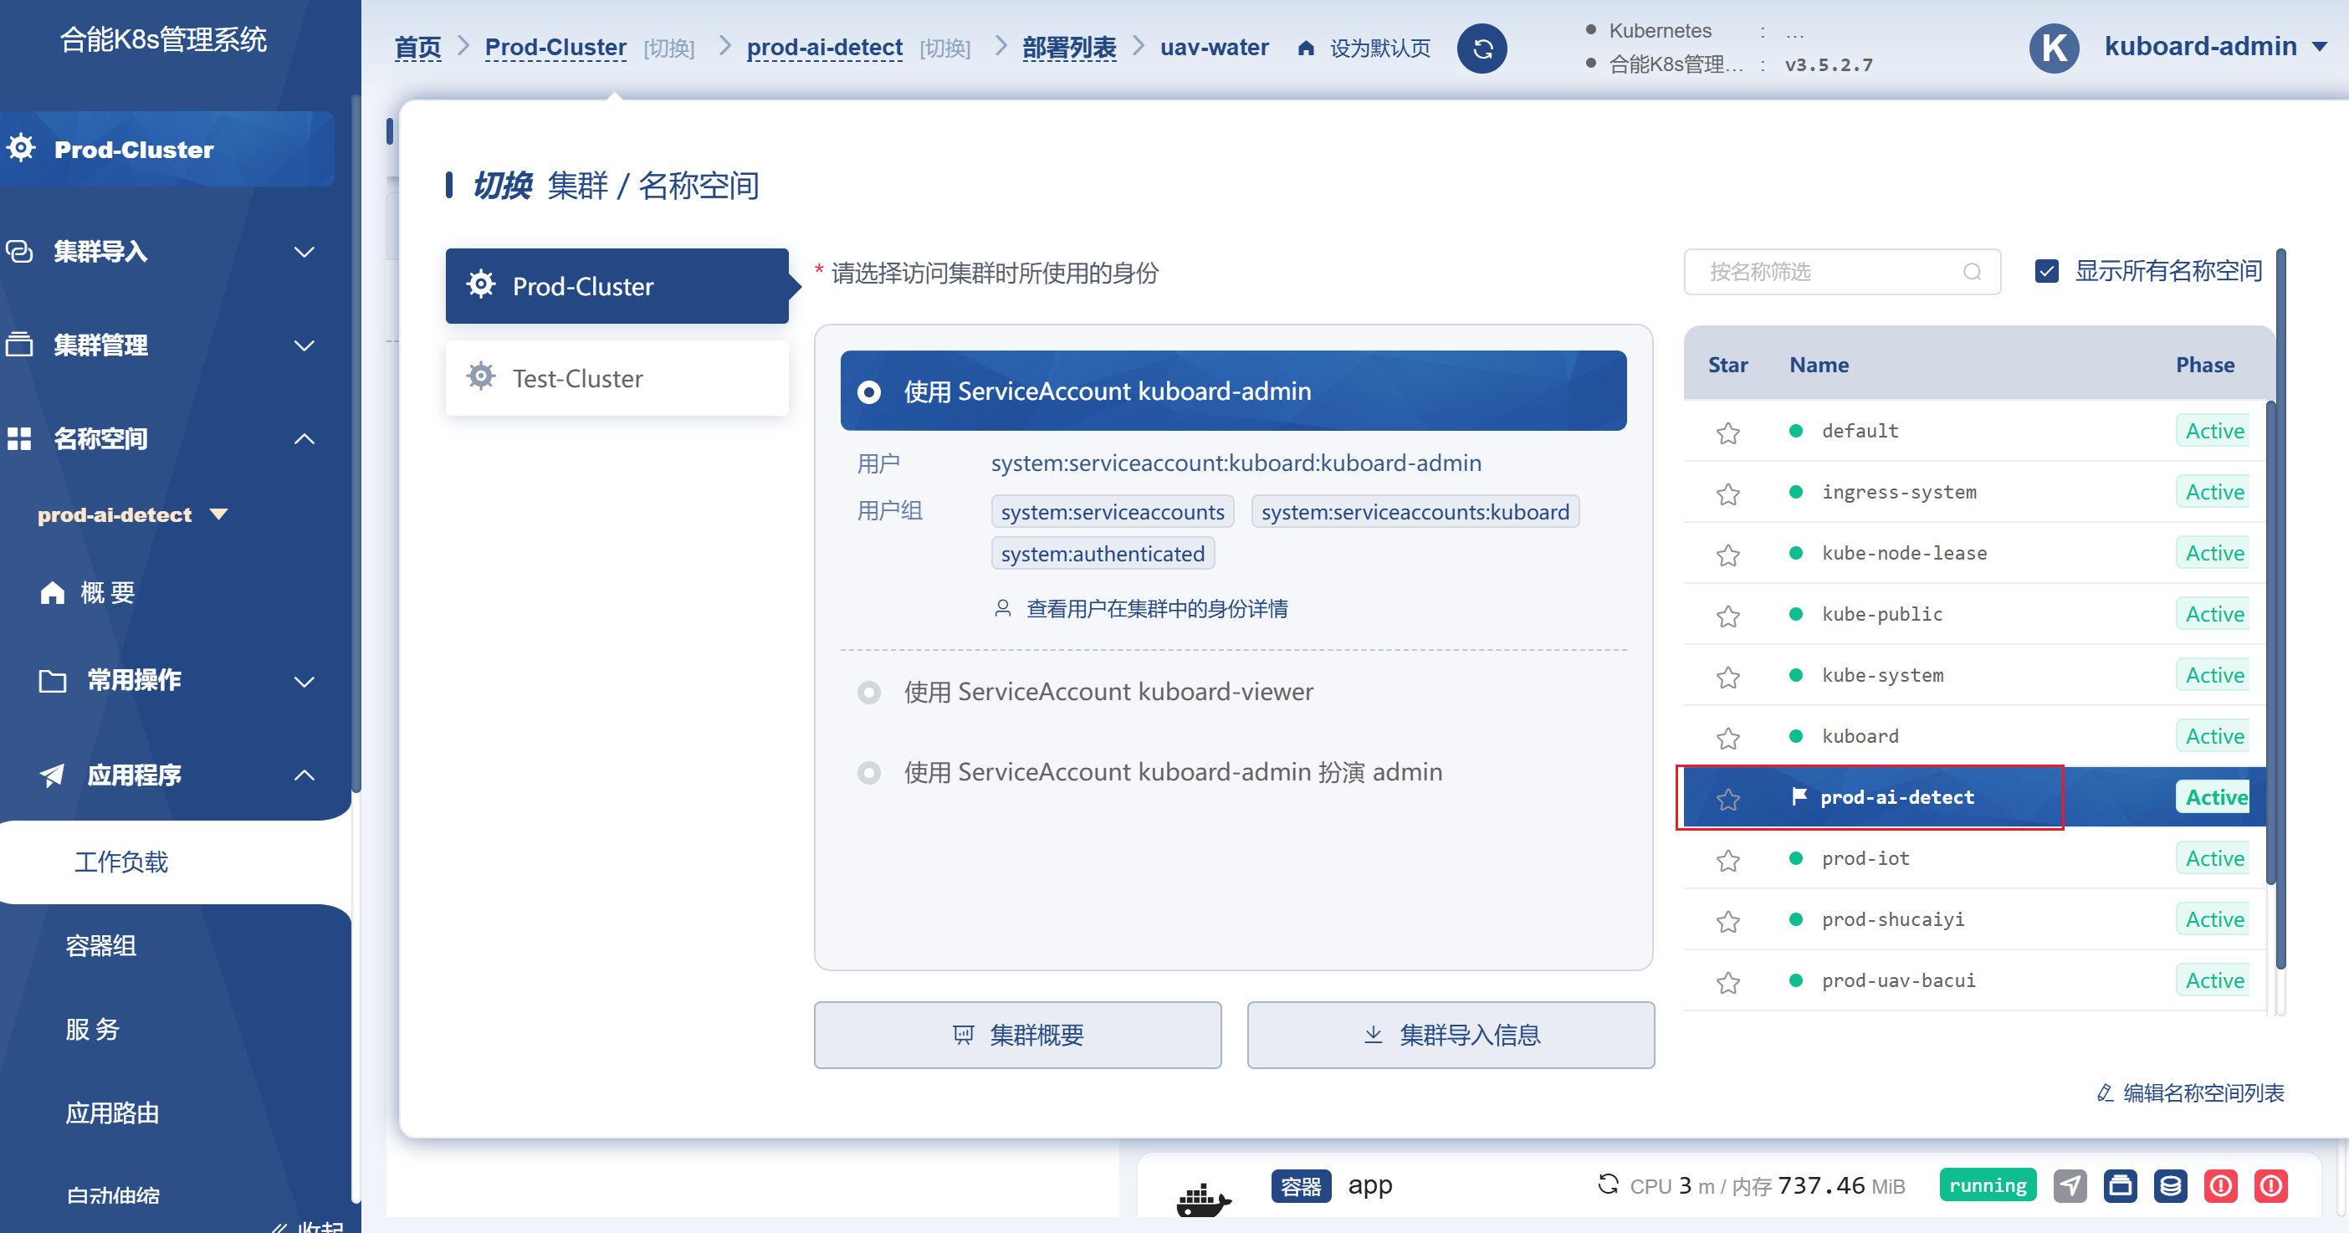The image size is (2349, 1233).
Task: Star the ingress-system namespace
Action: coord(1728,494)
